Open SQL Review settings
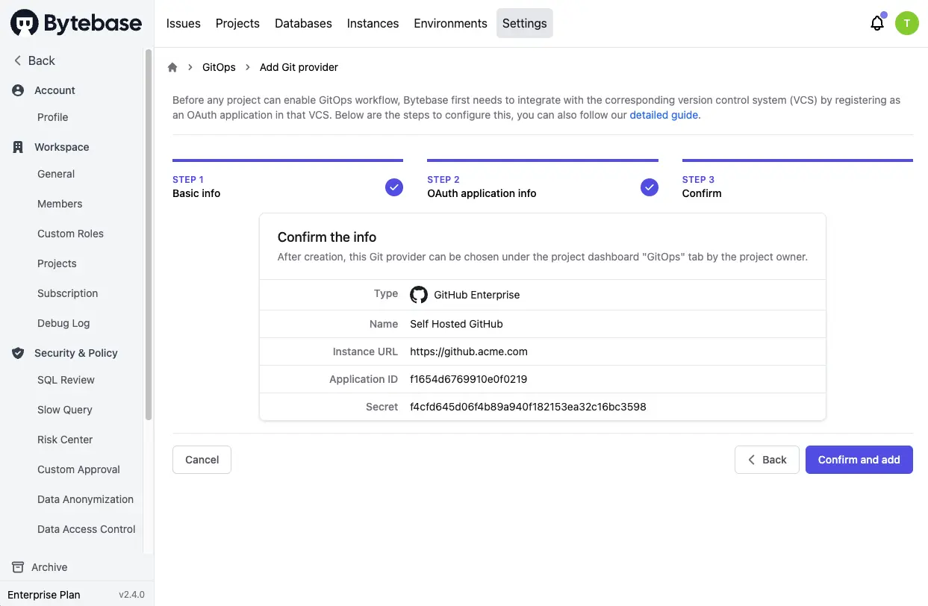This screenshot has height=606, width=928. click(x=66, y=380)
